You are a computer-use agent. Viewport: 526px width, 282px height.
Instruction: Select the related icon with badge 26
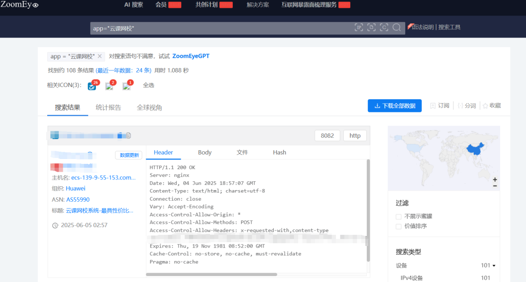[x=92, y=86]
